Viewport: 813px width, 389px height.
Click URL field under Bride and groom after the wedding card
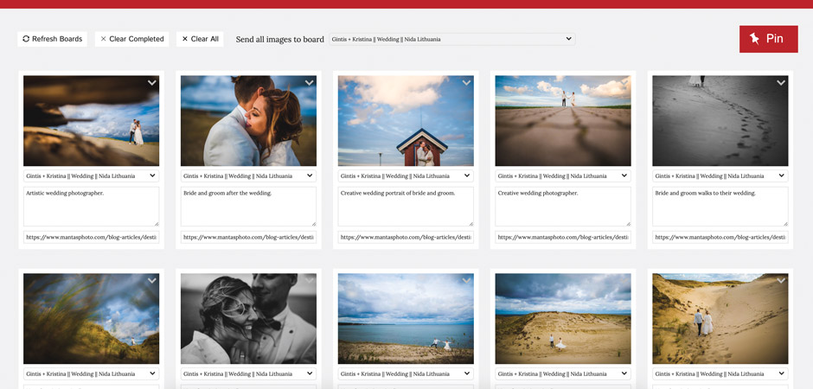[248, 237]
